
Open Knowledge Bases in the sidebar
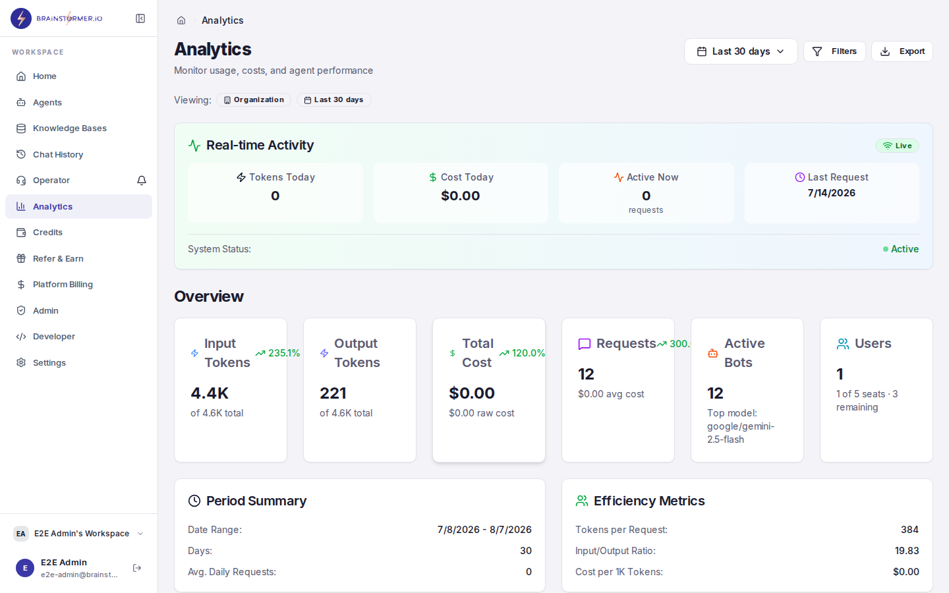tap(78, 128)
